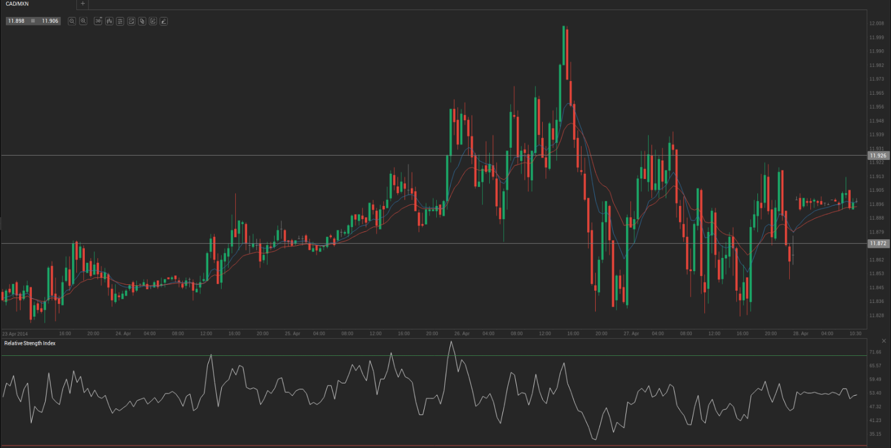Open the candlestick chart type icon

point(109,21)
